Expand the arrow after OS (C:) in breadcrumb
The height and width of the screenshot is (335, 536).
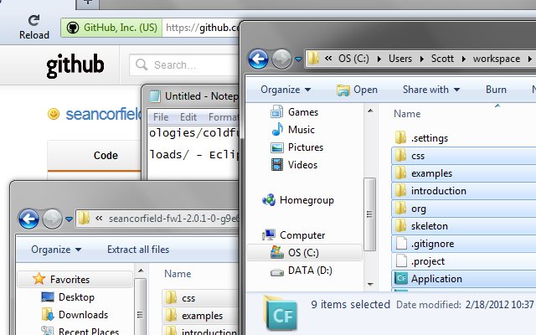tap(379, 59)
